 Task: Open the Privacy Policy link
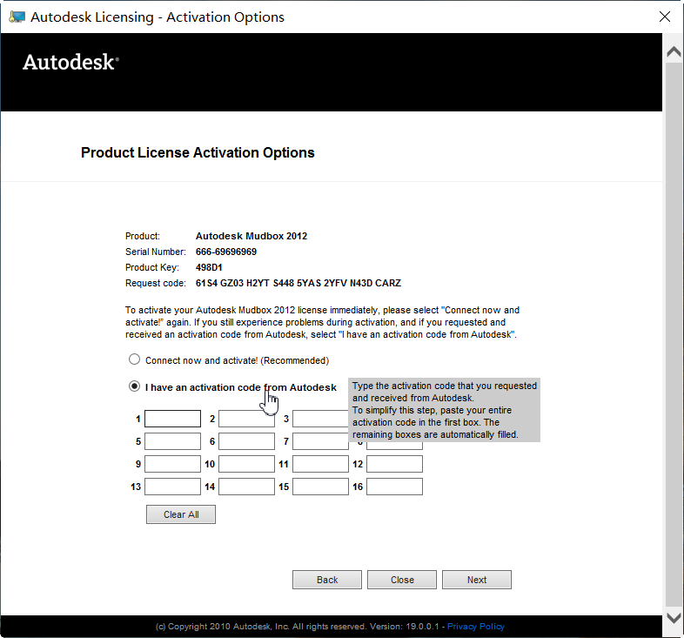point(476,626)
